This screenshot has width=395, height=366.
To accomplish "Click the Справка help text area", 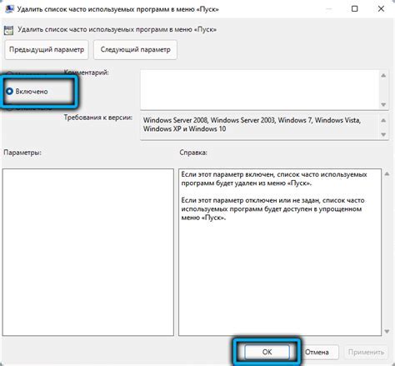I will pos(280,252).
